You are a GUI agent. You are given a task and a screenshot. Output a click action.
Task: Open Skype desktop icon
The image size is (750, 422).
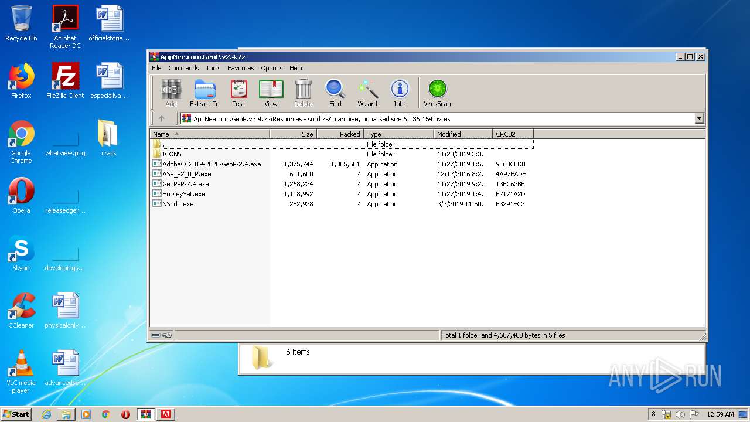click(x=21, y=253)
